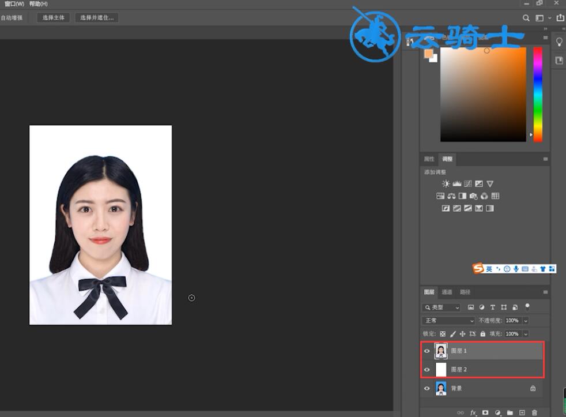Viewport: 566px width, 417px height.
Task: Add a Brightness/Contrast adjustment
Action: pos(446,184)
